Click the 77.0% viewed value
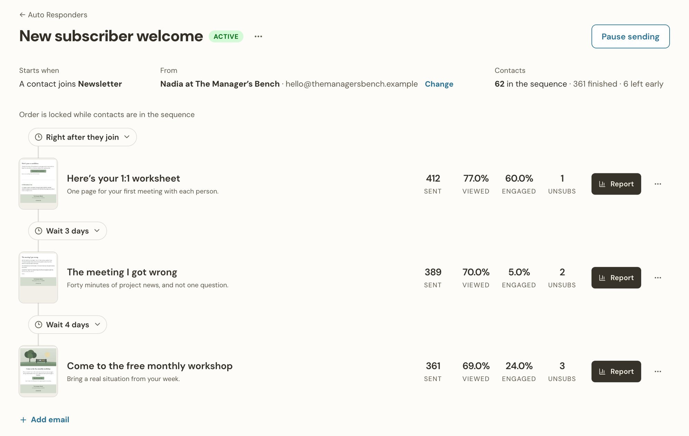 (x=476, y=178)
